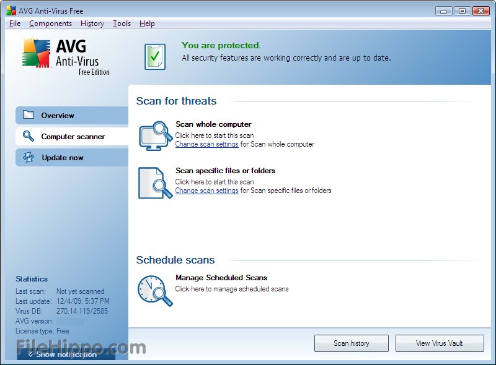Change scan settings for Scan whole computer
The image size is (496, 365).
207,144
